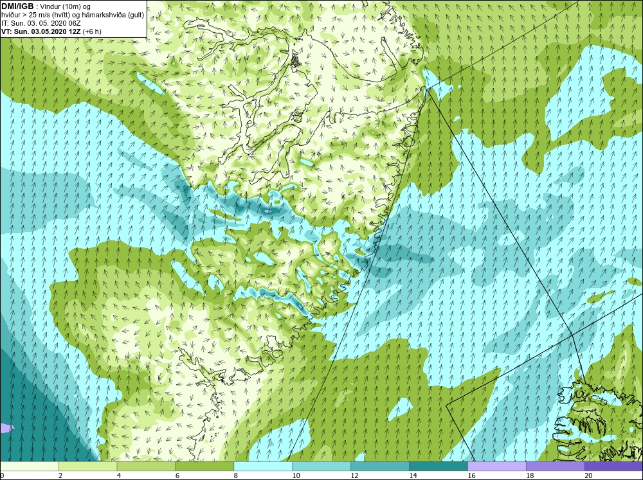643x480 pixels.
Task: Click the '(+6 h)' forecast offset text
Action: pos(92,31)
